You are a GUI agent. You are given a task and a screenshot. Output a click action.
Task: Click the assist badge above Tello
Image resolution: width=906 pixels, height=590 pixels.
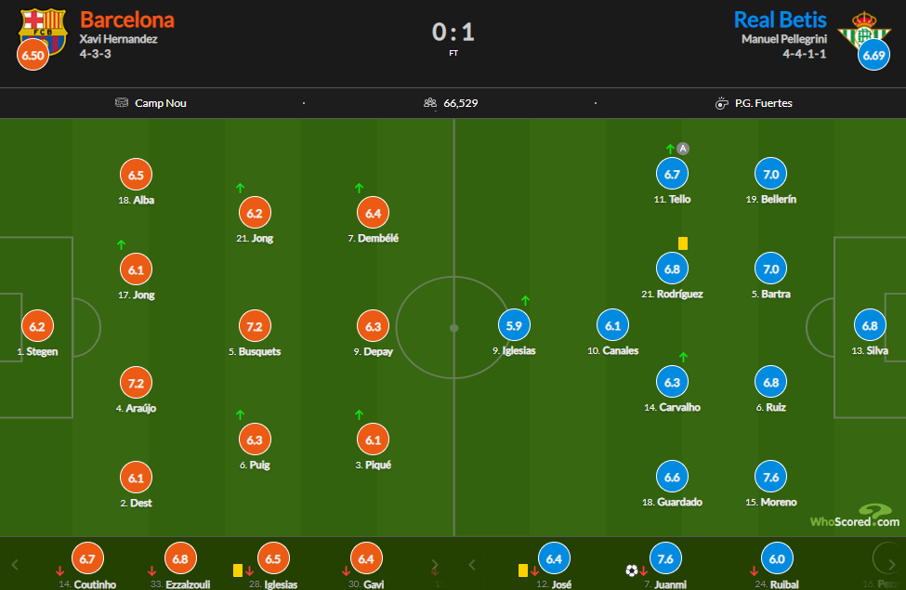click(x=683, y=149)
